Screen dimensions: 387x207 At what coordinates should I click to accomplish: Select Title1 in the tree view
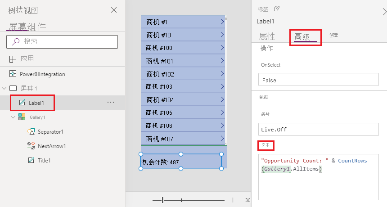pos(44,160)
